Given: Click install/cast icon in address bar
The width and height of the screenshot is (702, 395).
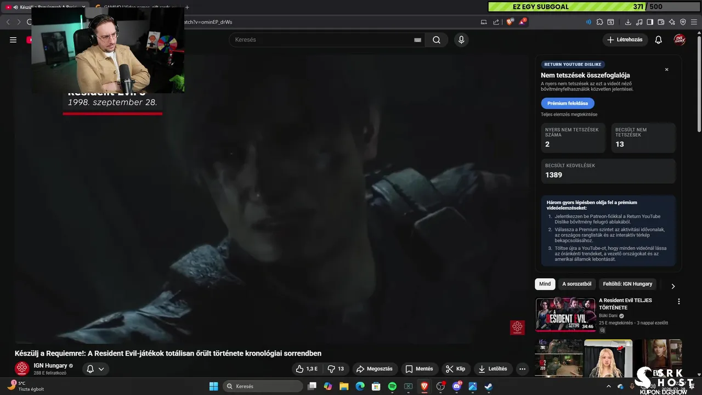Looking at the screenshot, I should tap(484, 22).
